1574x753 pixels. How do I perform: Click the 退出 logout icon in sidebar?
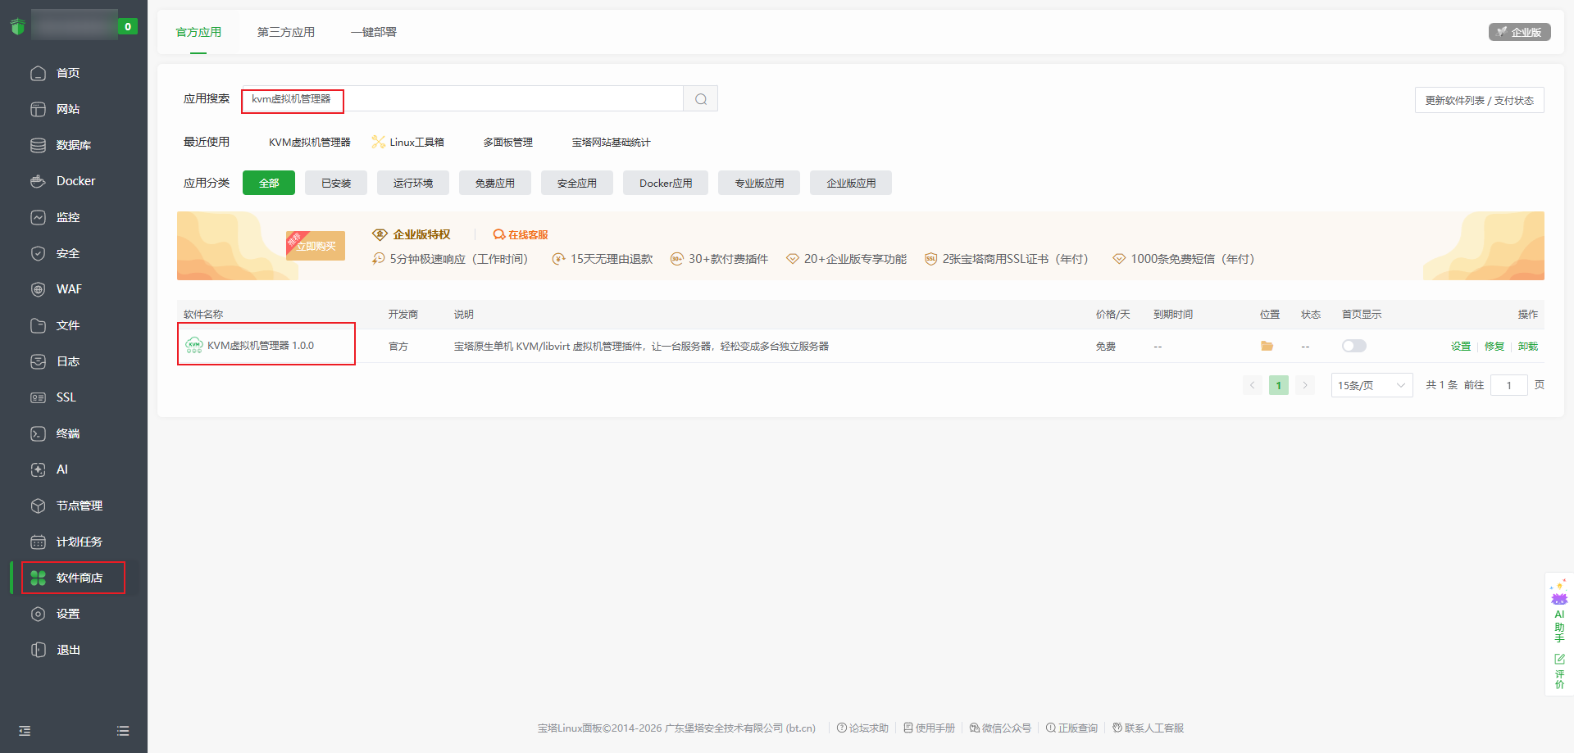(38, 650)
